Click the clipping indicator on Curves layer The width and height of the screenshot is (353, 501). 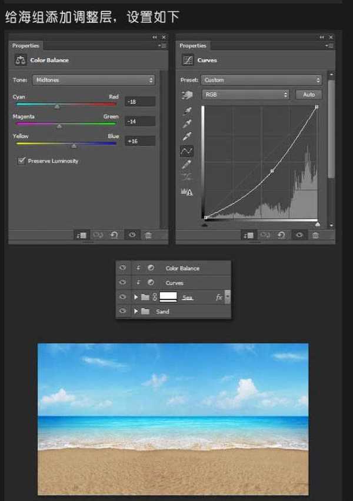pos(138,282)
